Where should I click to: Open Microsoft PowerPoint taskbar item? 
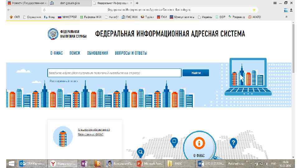coord(150,164)
